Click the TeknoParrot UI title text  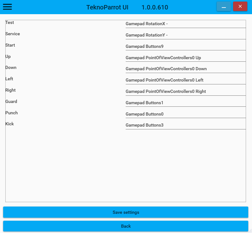click(x=107, y=7)
